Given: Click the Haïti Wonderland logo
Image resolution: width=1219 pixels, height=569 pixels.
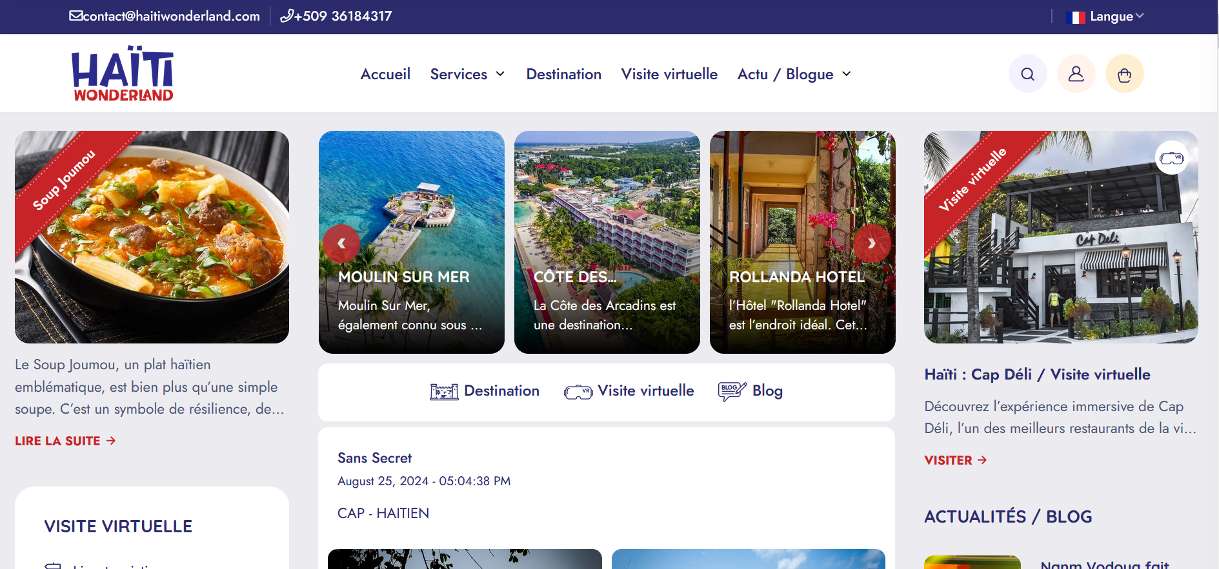Looking at the screenshot, I should pyautogui.click(x=123, y=73).
